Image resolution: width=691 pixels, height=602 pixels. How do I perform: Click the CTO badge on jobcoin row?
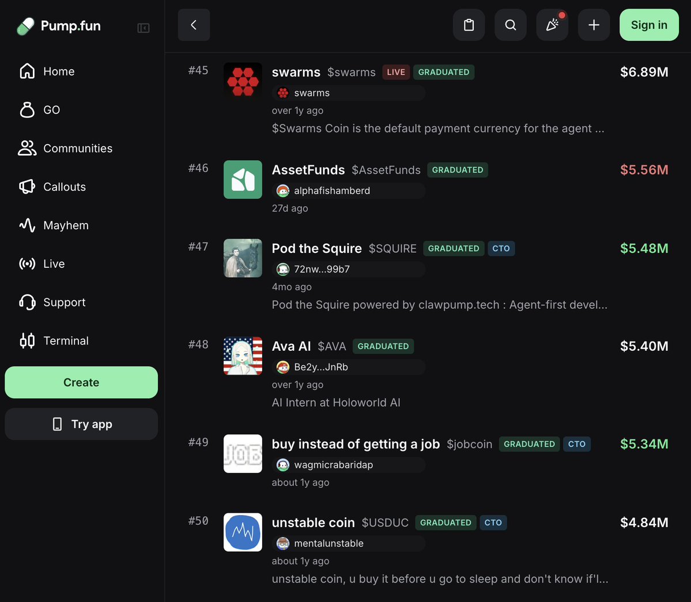point(577,444)
